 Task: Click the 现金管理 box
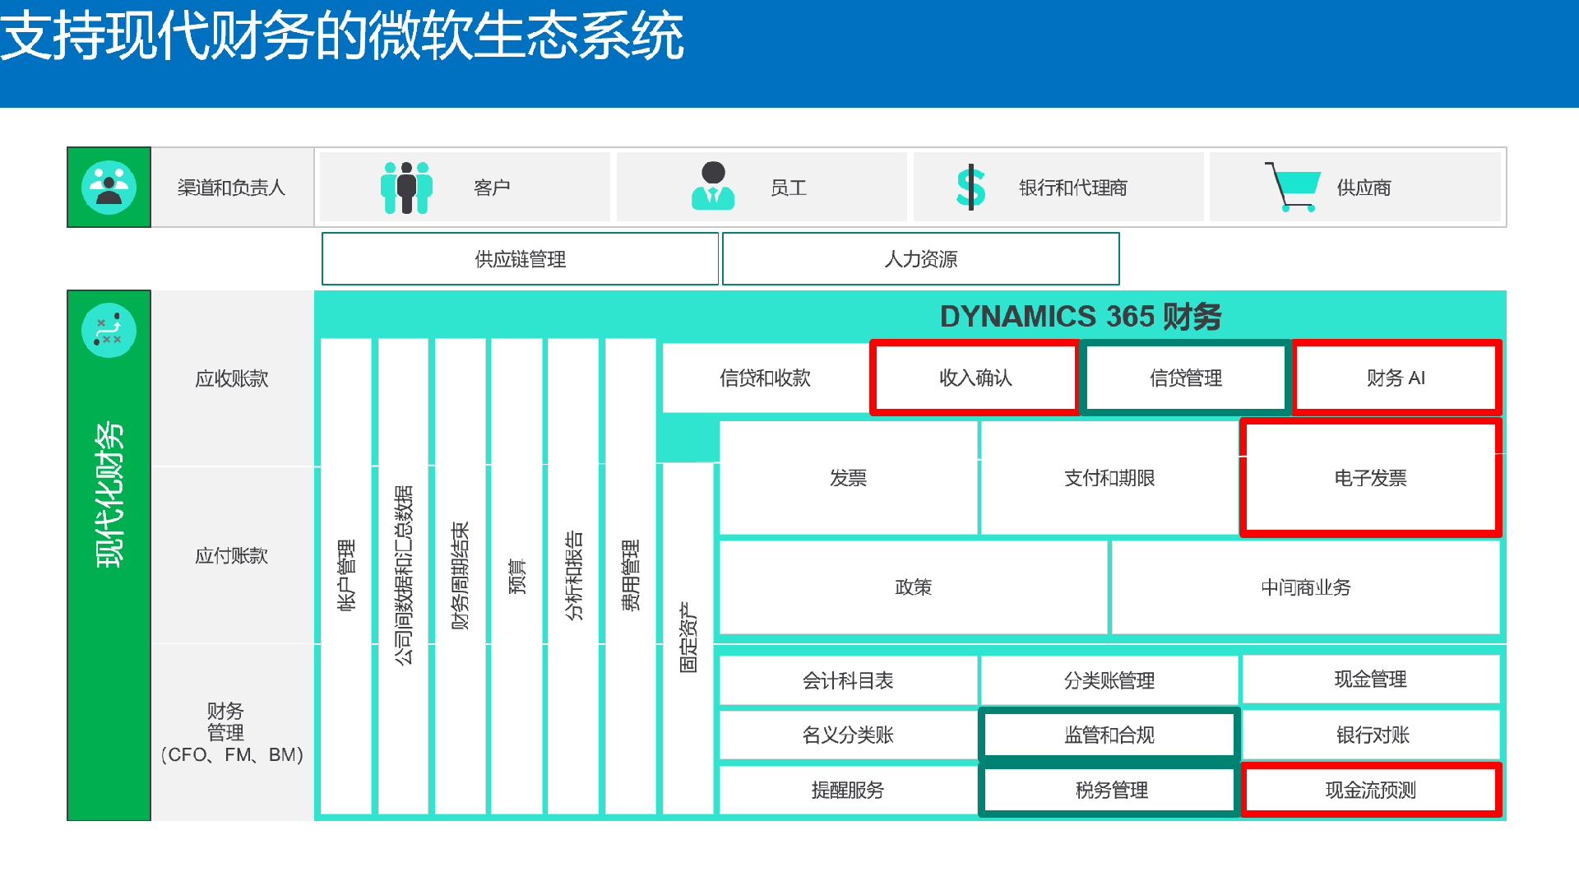(x=1370, y=680)
